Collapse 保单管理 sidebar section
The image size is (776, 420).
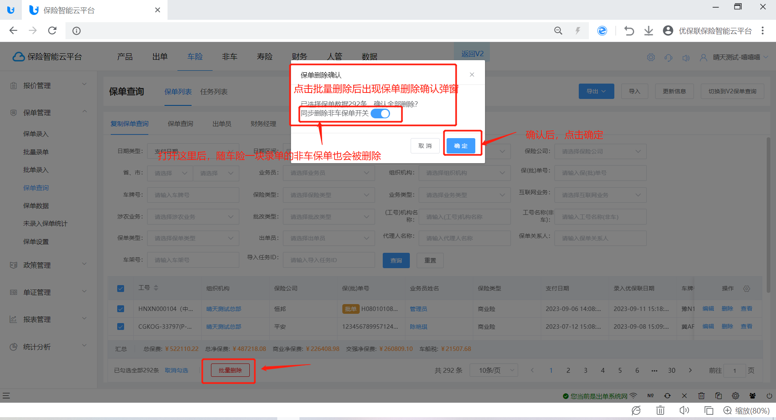pos(48,112)
